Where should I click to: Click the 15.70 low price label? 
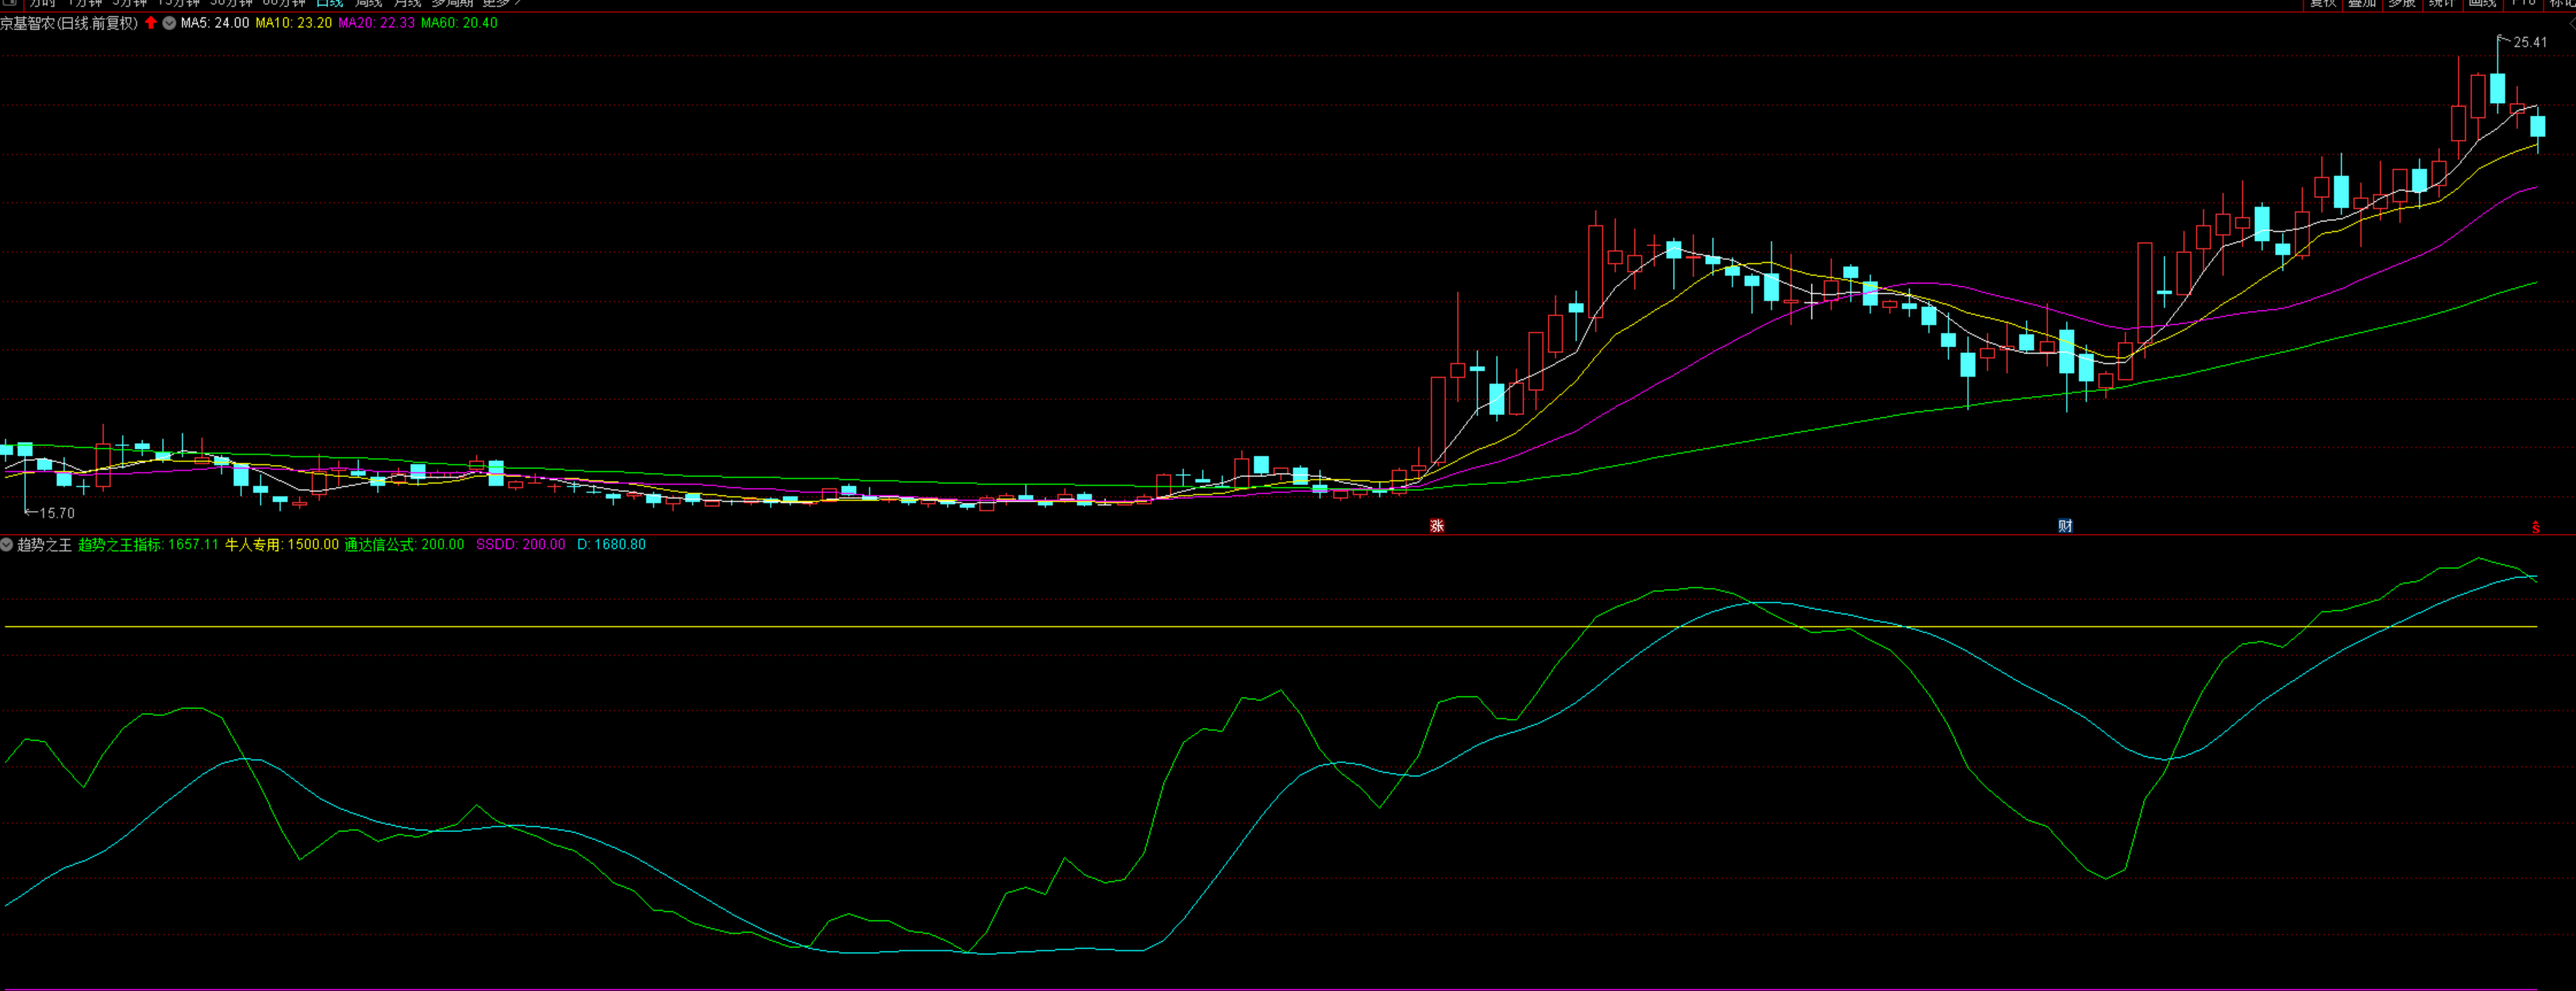(x=57, y=513)
